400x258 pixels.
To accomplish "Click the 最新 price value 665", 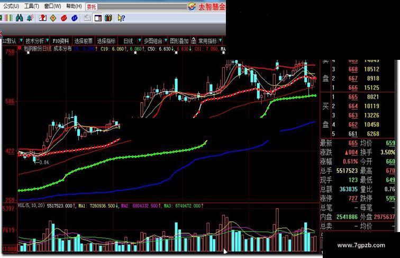I will coord(353,143).
